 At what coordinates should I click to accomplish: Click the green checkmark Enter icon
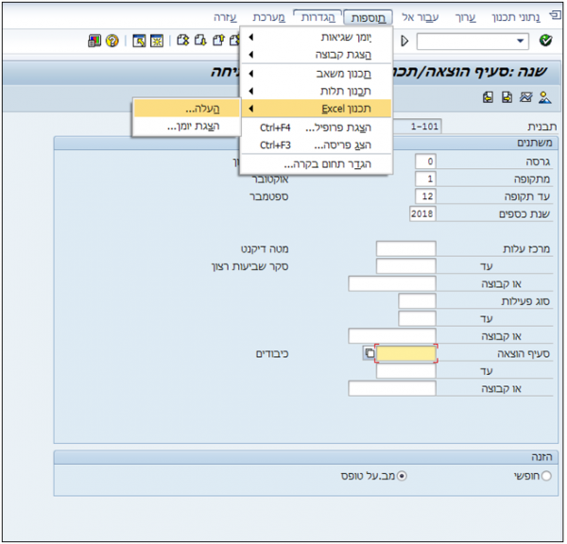pyautogui.click(x=545, y=41)
